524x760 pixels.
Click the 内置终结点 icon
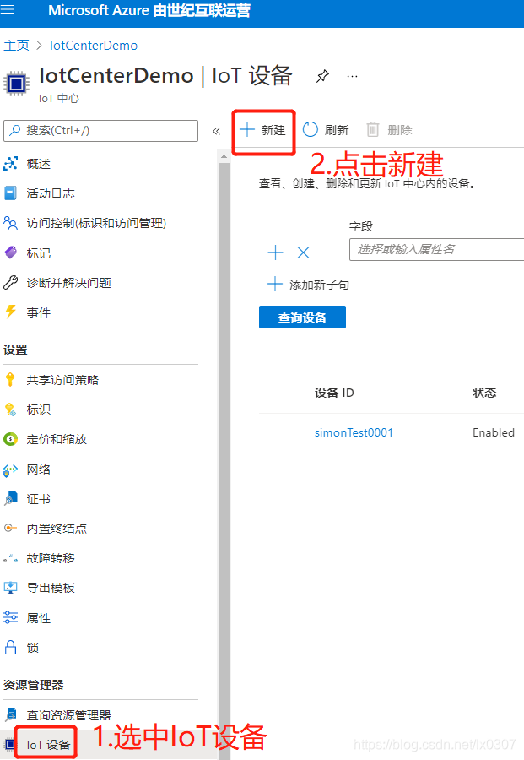10,528
